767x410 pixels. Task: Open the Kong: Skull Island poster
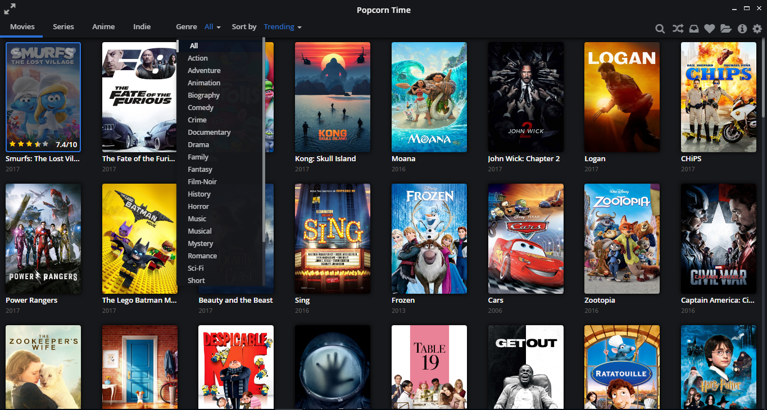[333, 97]
